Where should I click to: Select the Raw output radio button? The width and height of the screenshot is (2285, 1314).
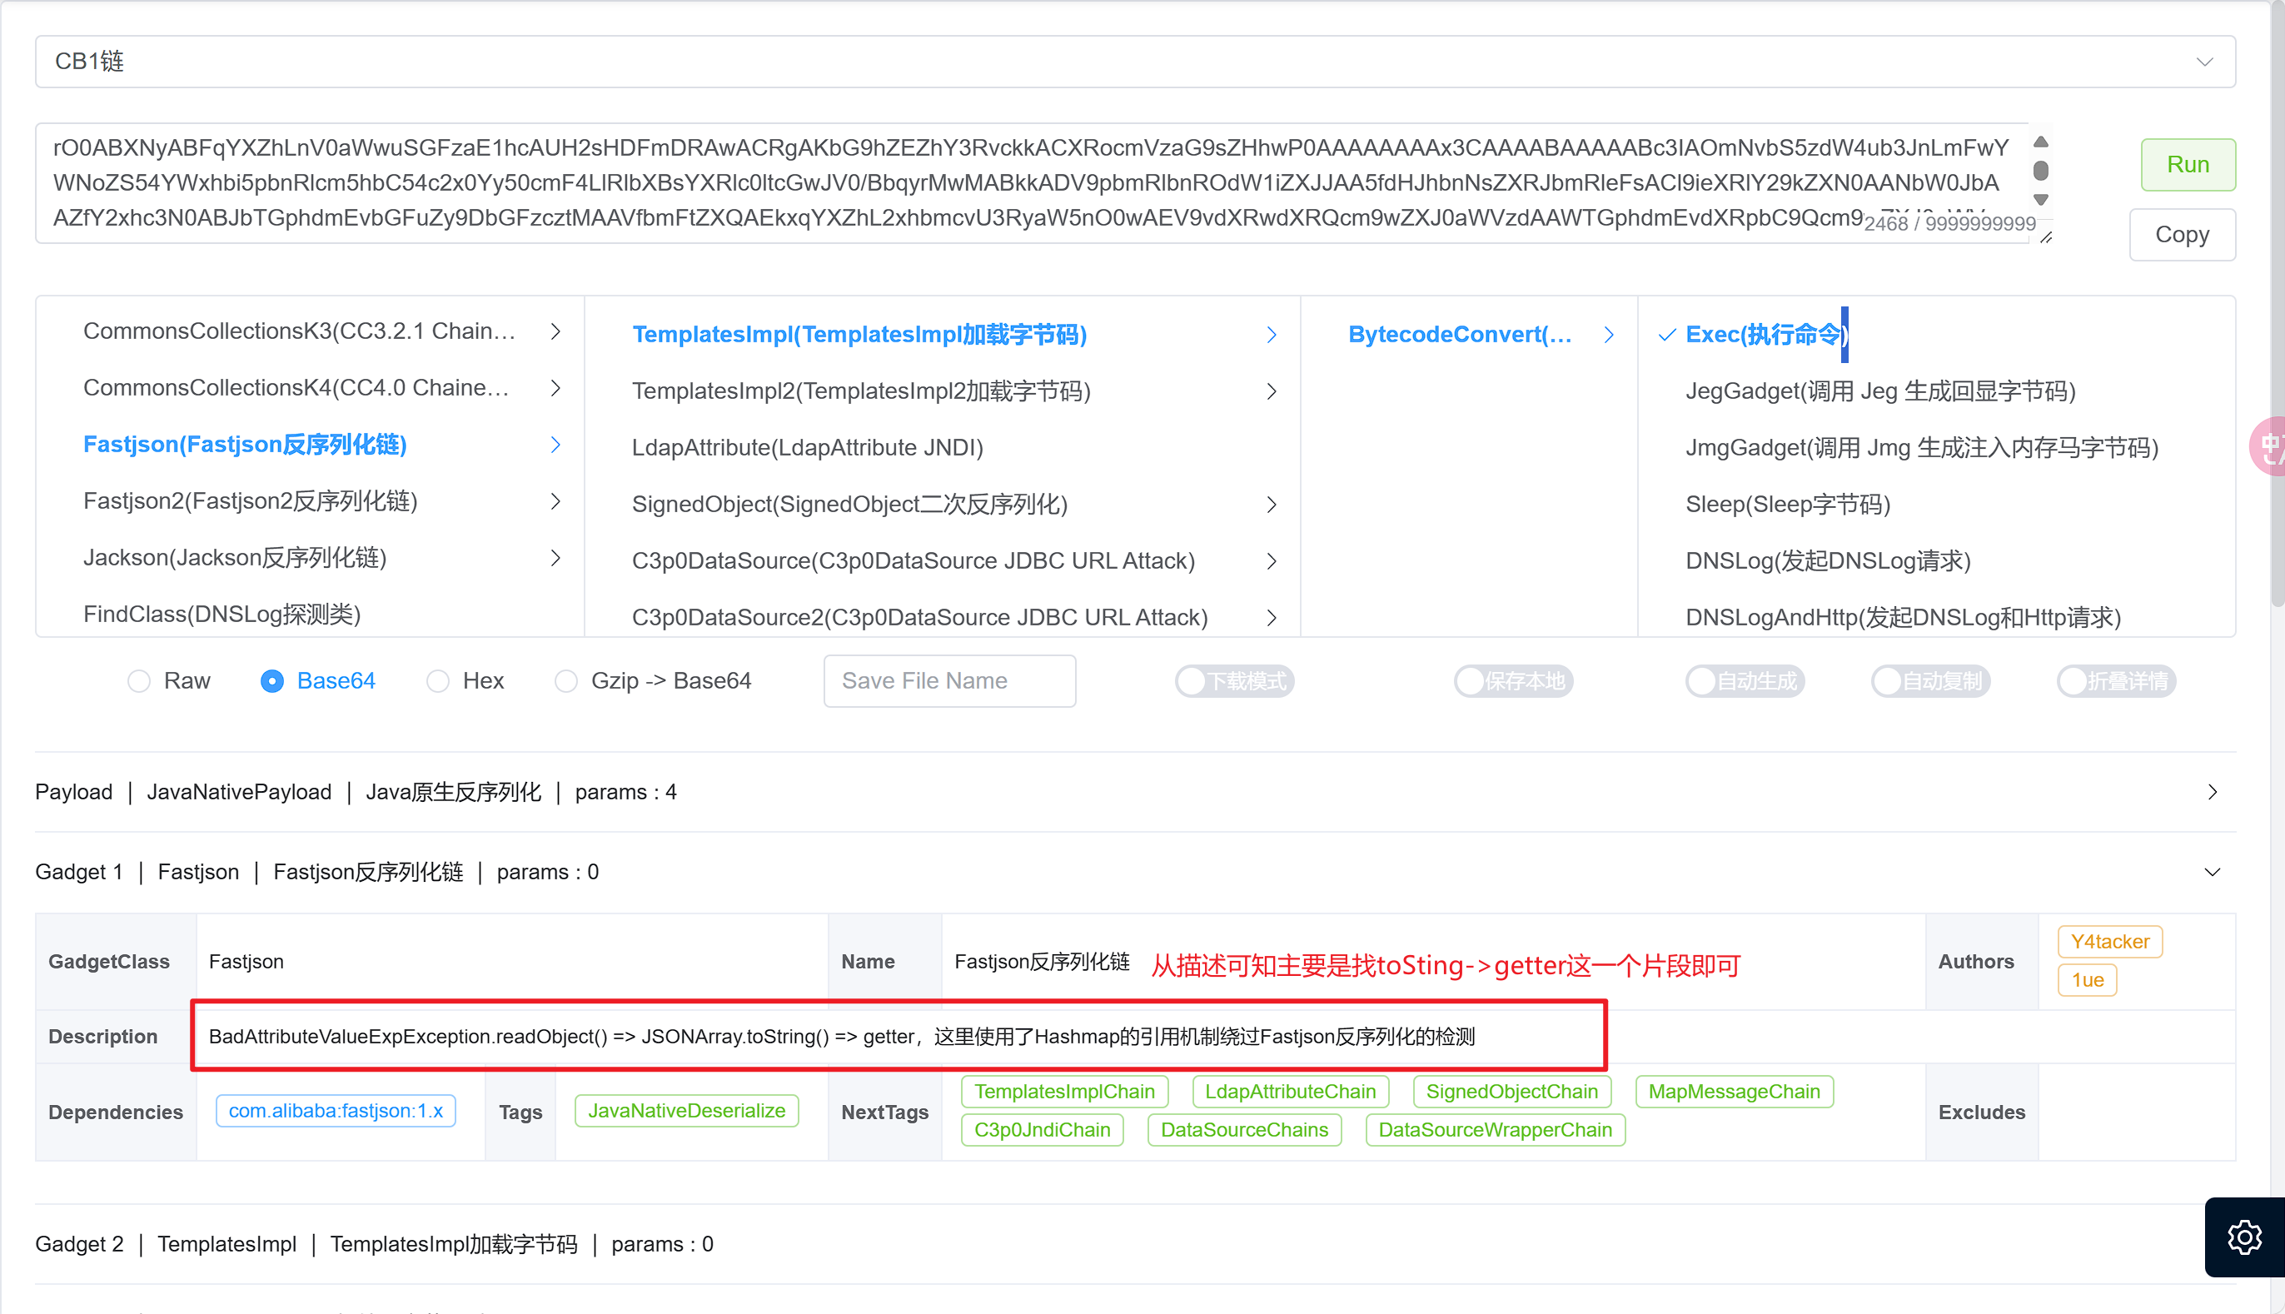[139, 681]
